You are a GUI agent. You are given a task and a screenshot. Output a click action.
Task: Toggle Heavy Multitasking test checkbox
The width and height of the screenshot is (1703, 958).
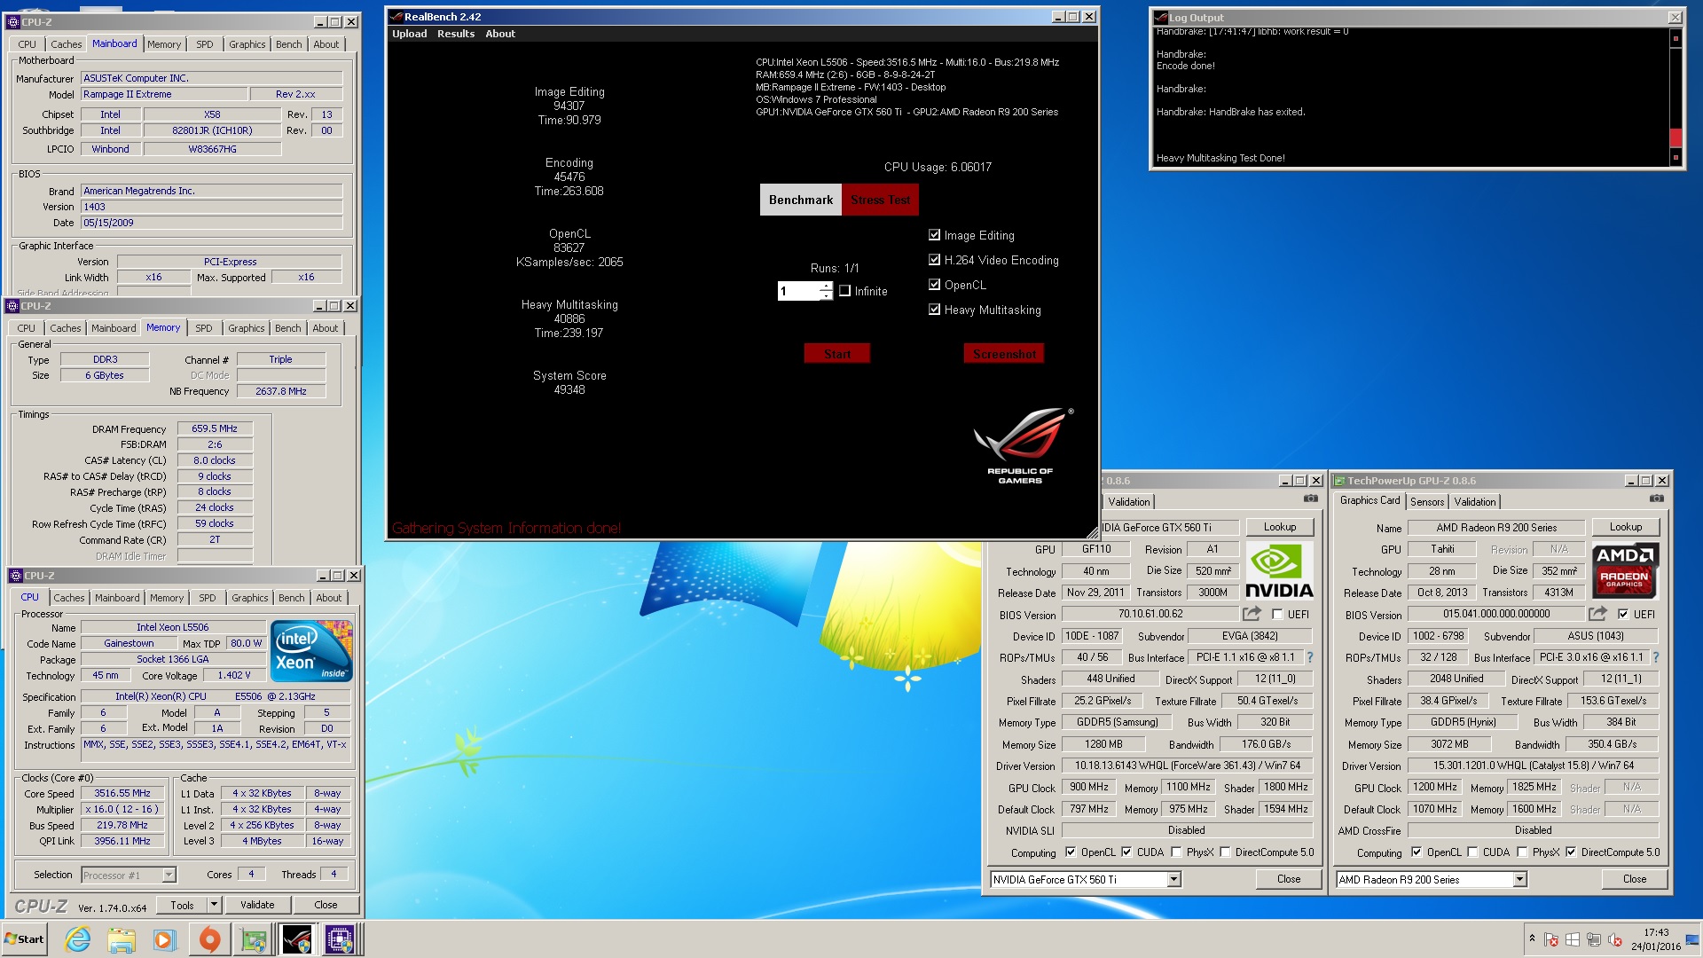(934, 310)
